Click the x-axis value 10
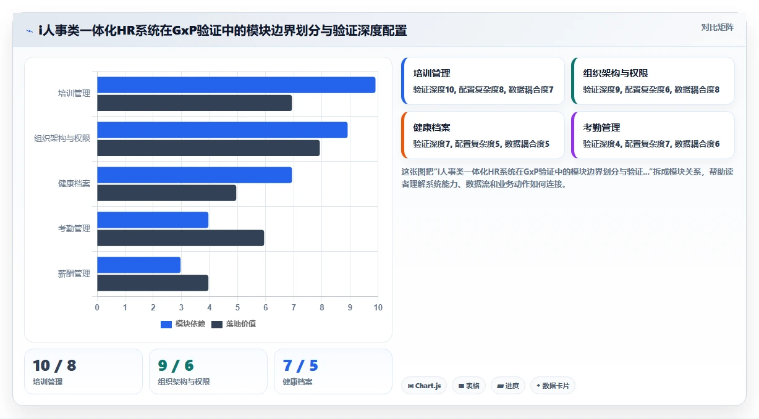Viewport: 759px width, 419px height. point(378,307)
